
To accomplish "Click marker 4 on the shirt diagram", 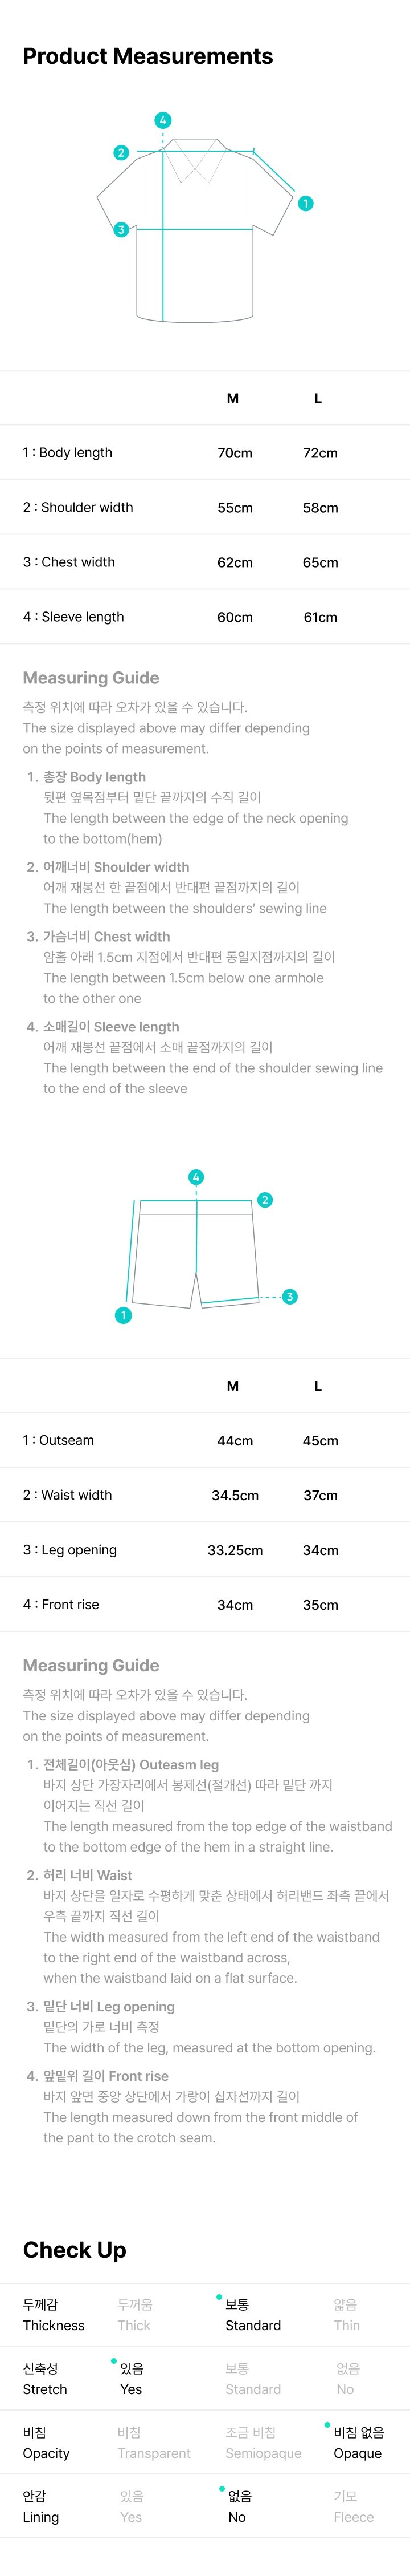I will point(163,121).
